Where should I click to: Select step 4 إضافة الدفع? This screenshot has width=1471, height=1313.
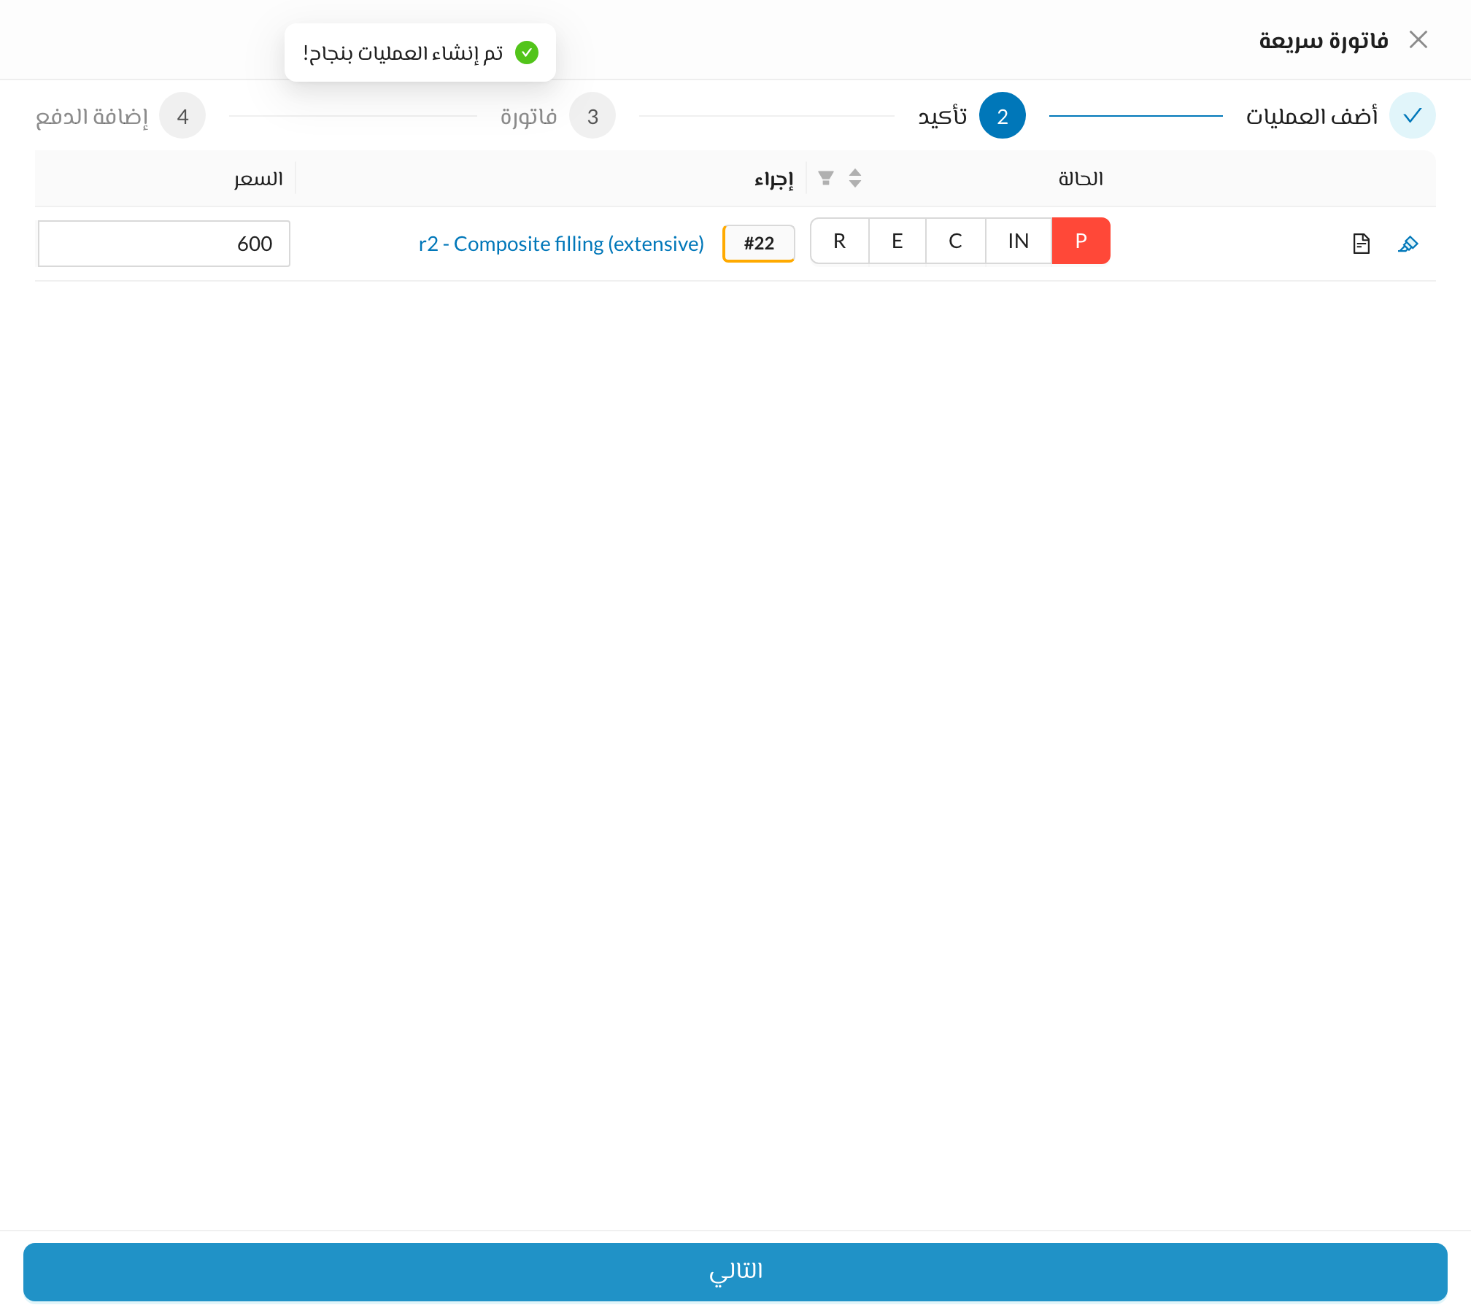point(120,115)
